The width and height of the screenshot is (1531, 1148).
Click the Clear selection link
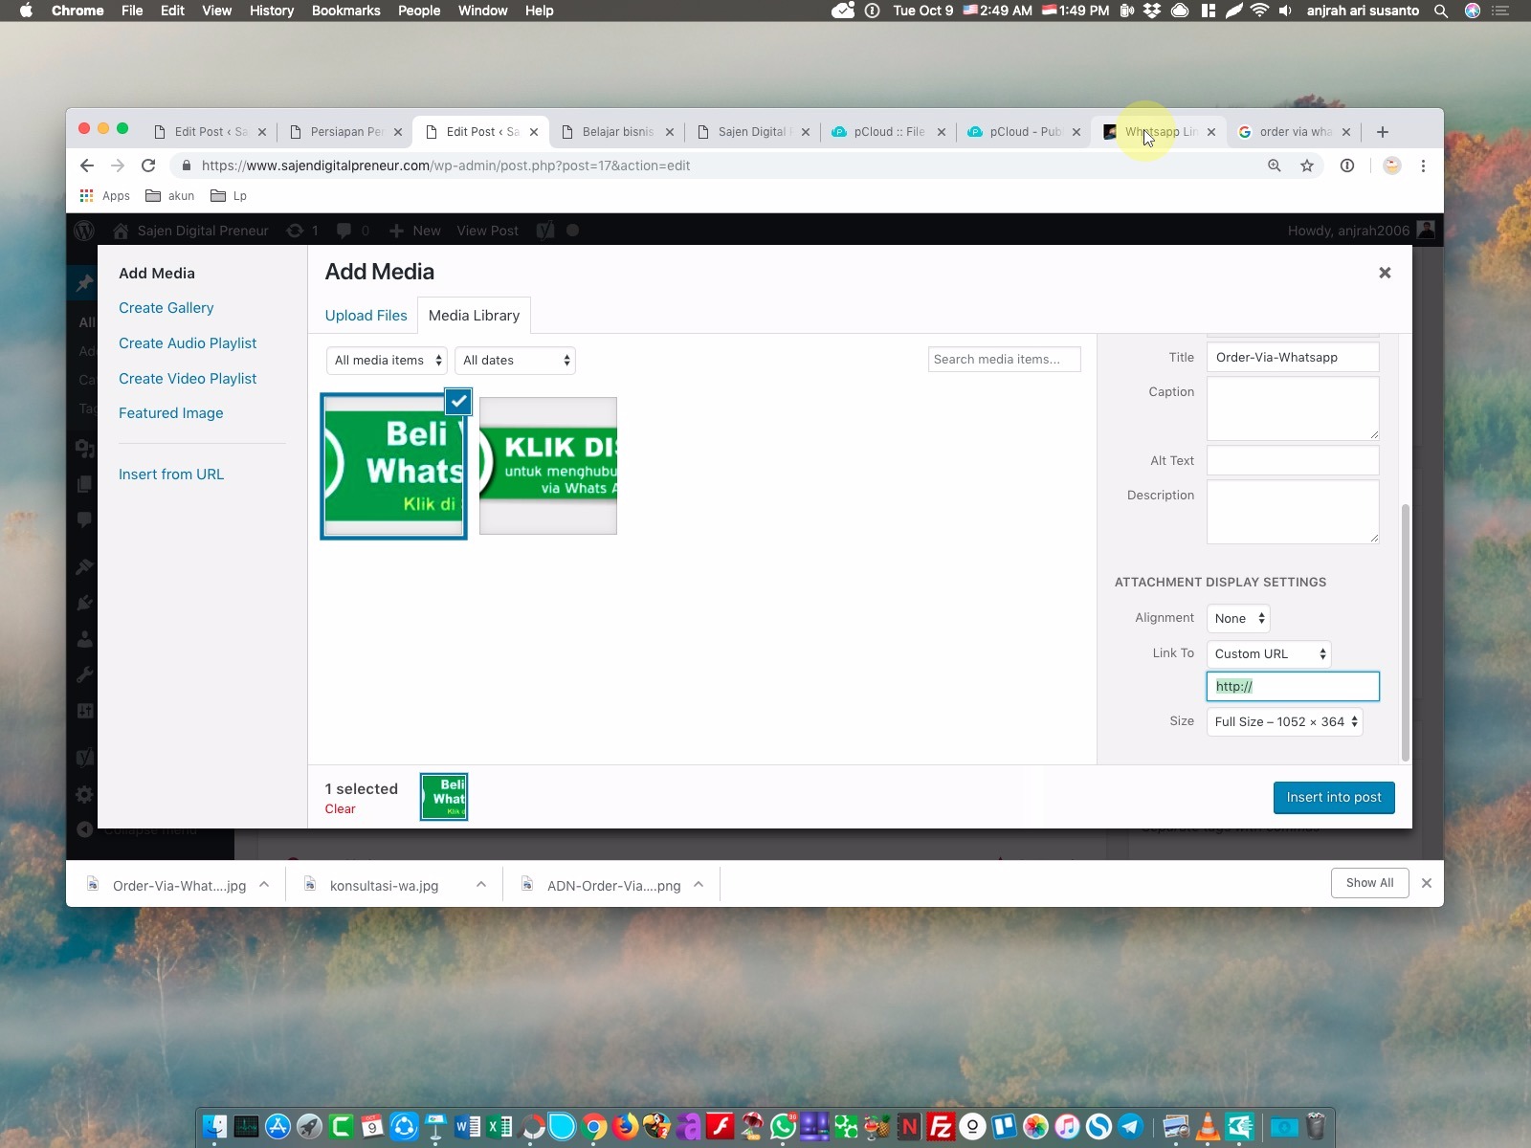pyautogui.click(x=340, y=809)
